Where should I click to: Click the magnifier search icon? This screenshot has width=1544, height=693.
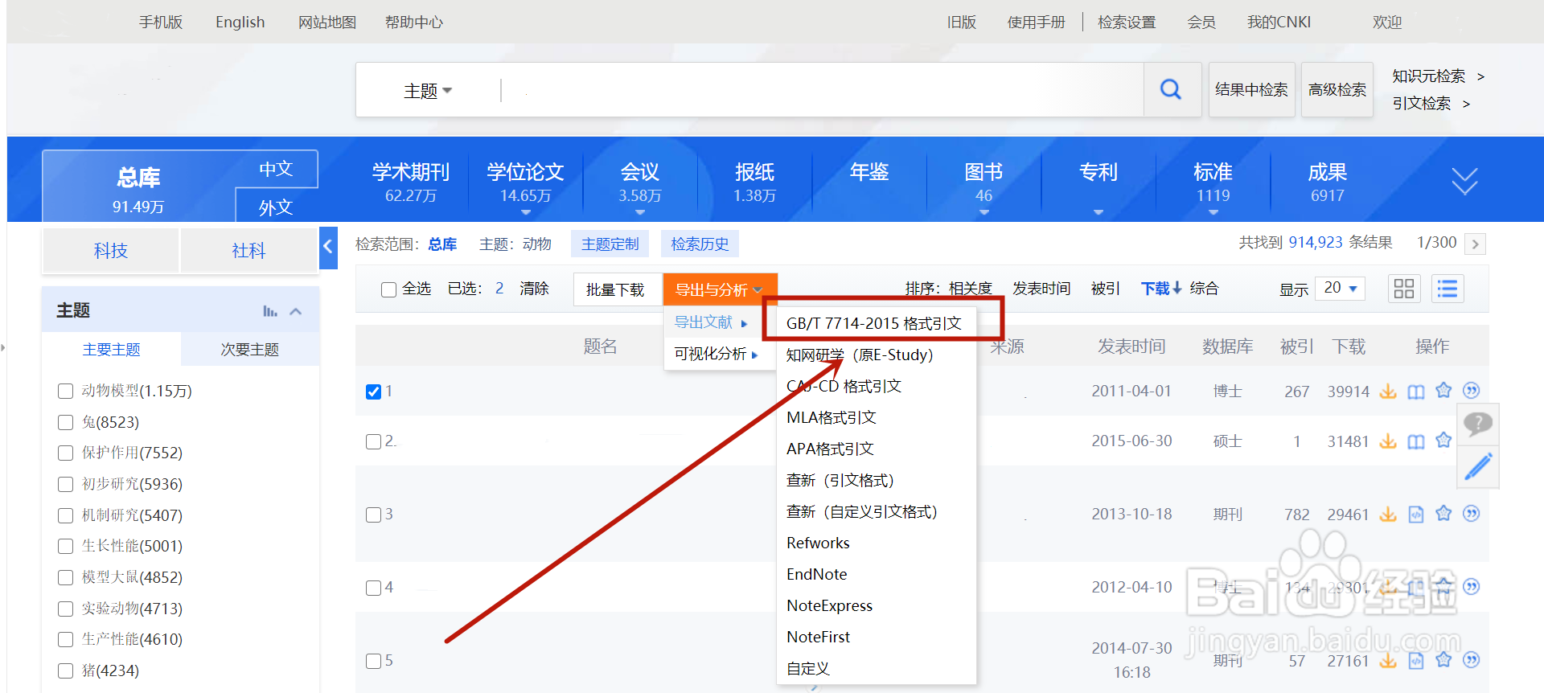(x=1171, y=89)
